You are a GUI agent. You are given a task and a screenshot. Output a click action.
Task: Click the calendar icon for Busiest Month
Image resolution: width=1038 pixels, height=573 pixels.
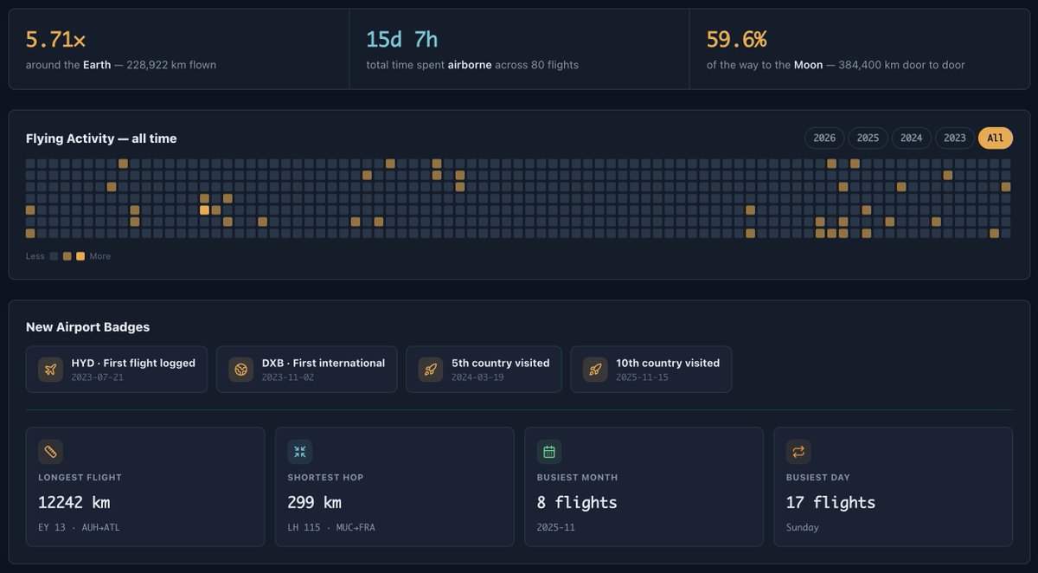pyautogui.click(x=549, y=452)
